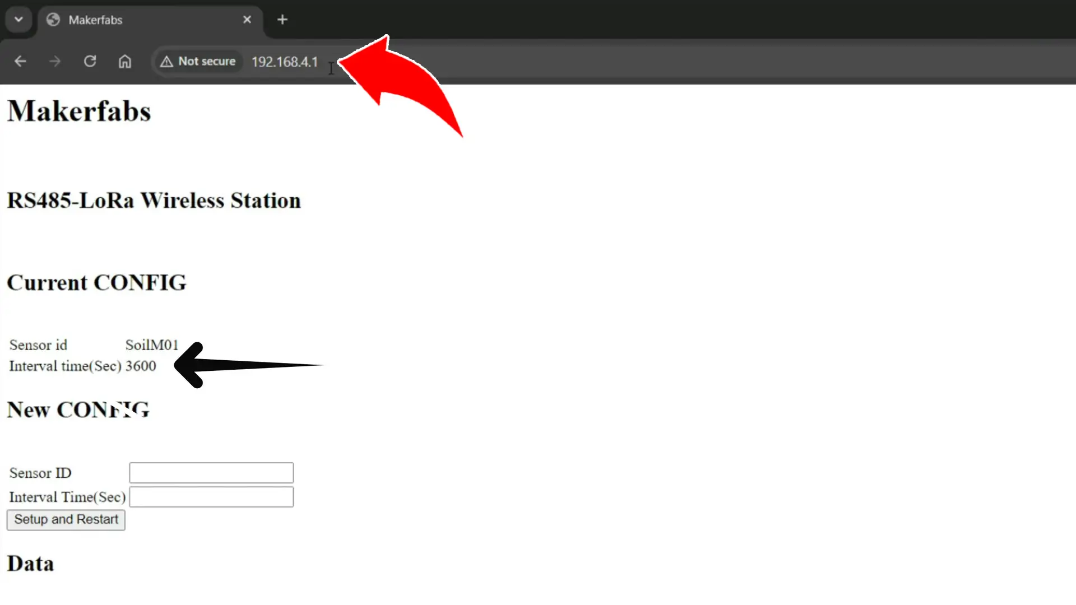
Task: Click the Sensor ID label in New CONFIG
Action: (40, 473)
